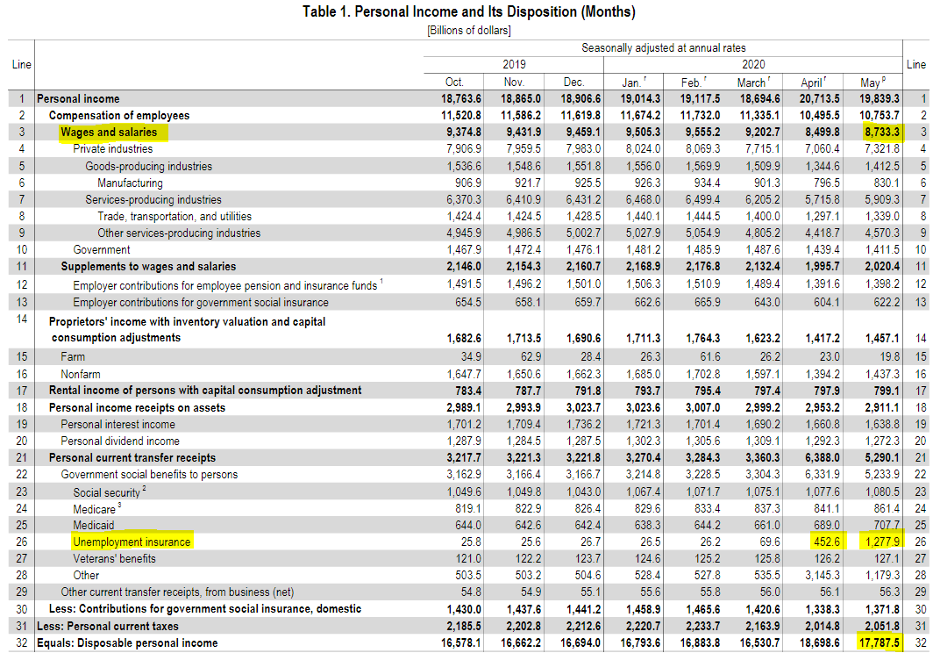The height and width of the screenshot is (653, 933).
Task: Click the 'Manufacturing' row label
Action: pos(130,183)
